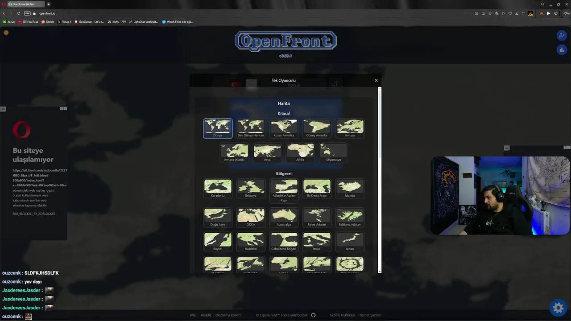The height and width of the screenshot is (321, 571).
Task: Open the player account icon button
Action: 562,35
